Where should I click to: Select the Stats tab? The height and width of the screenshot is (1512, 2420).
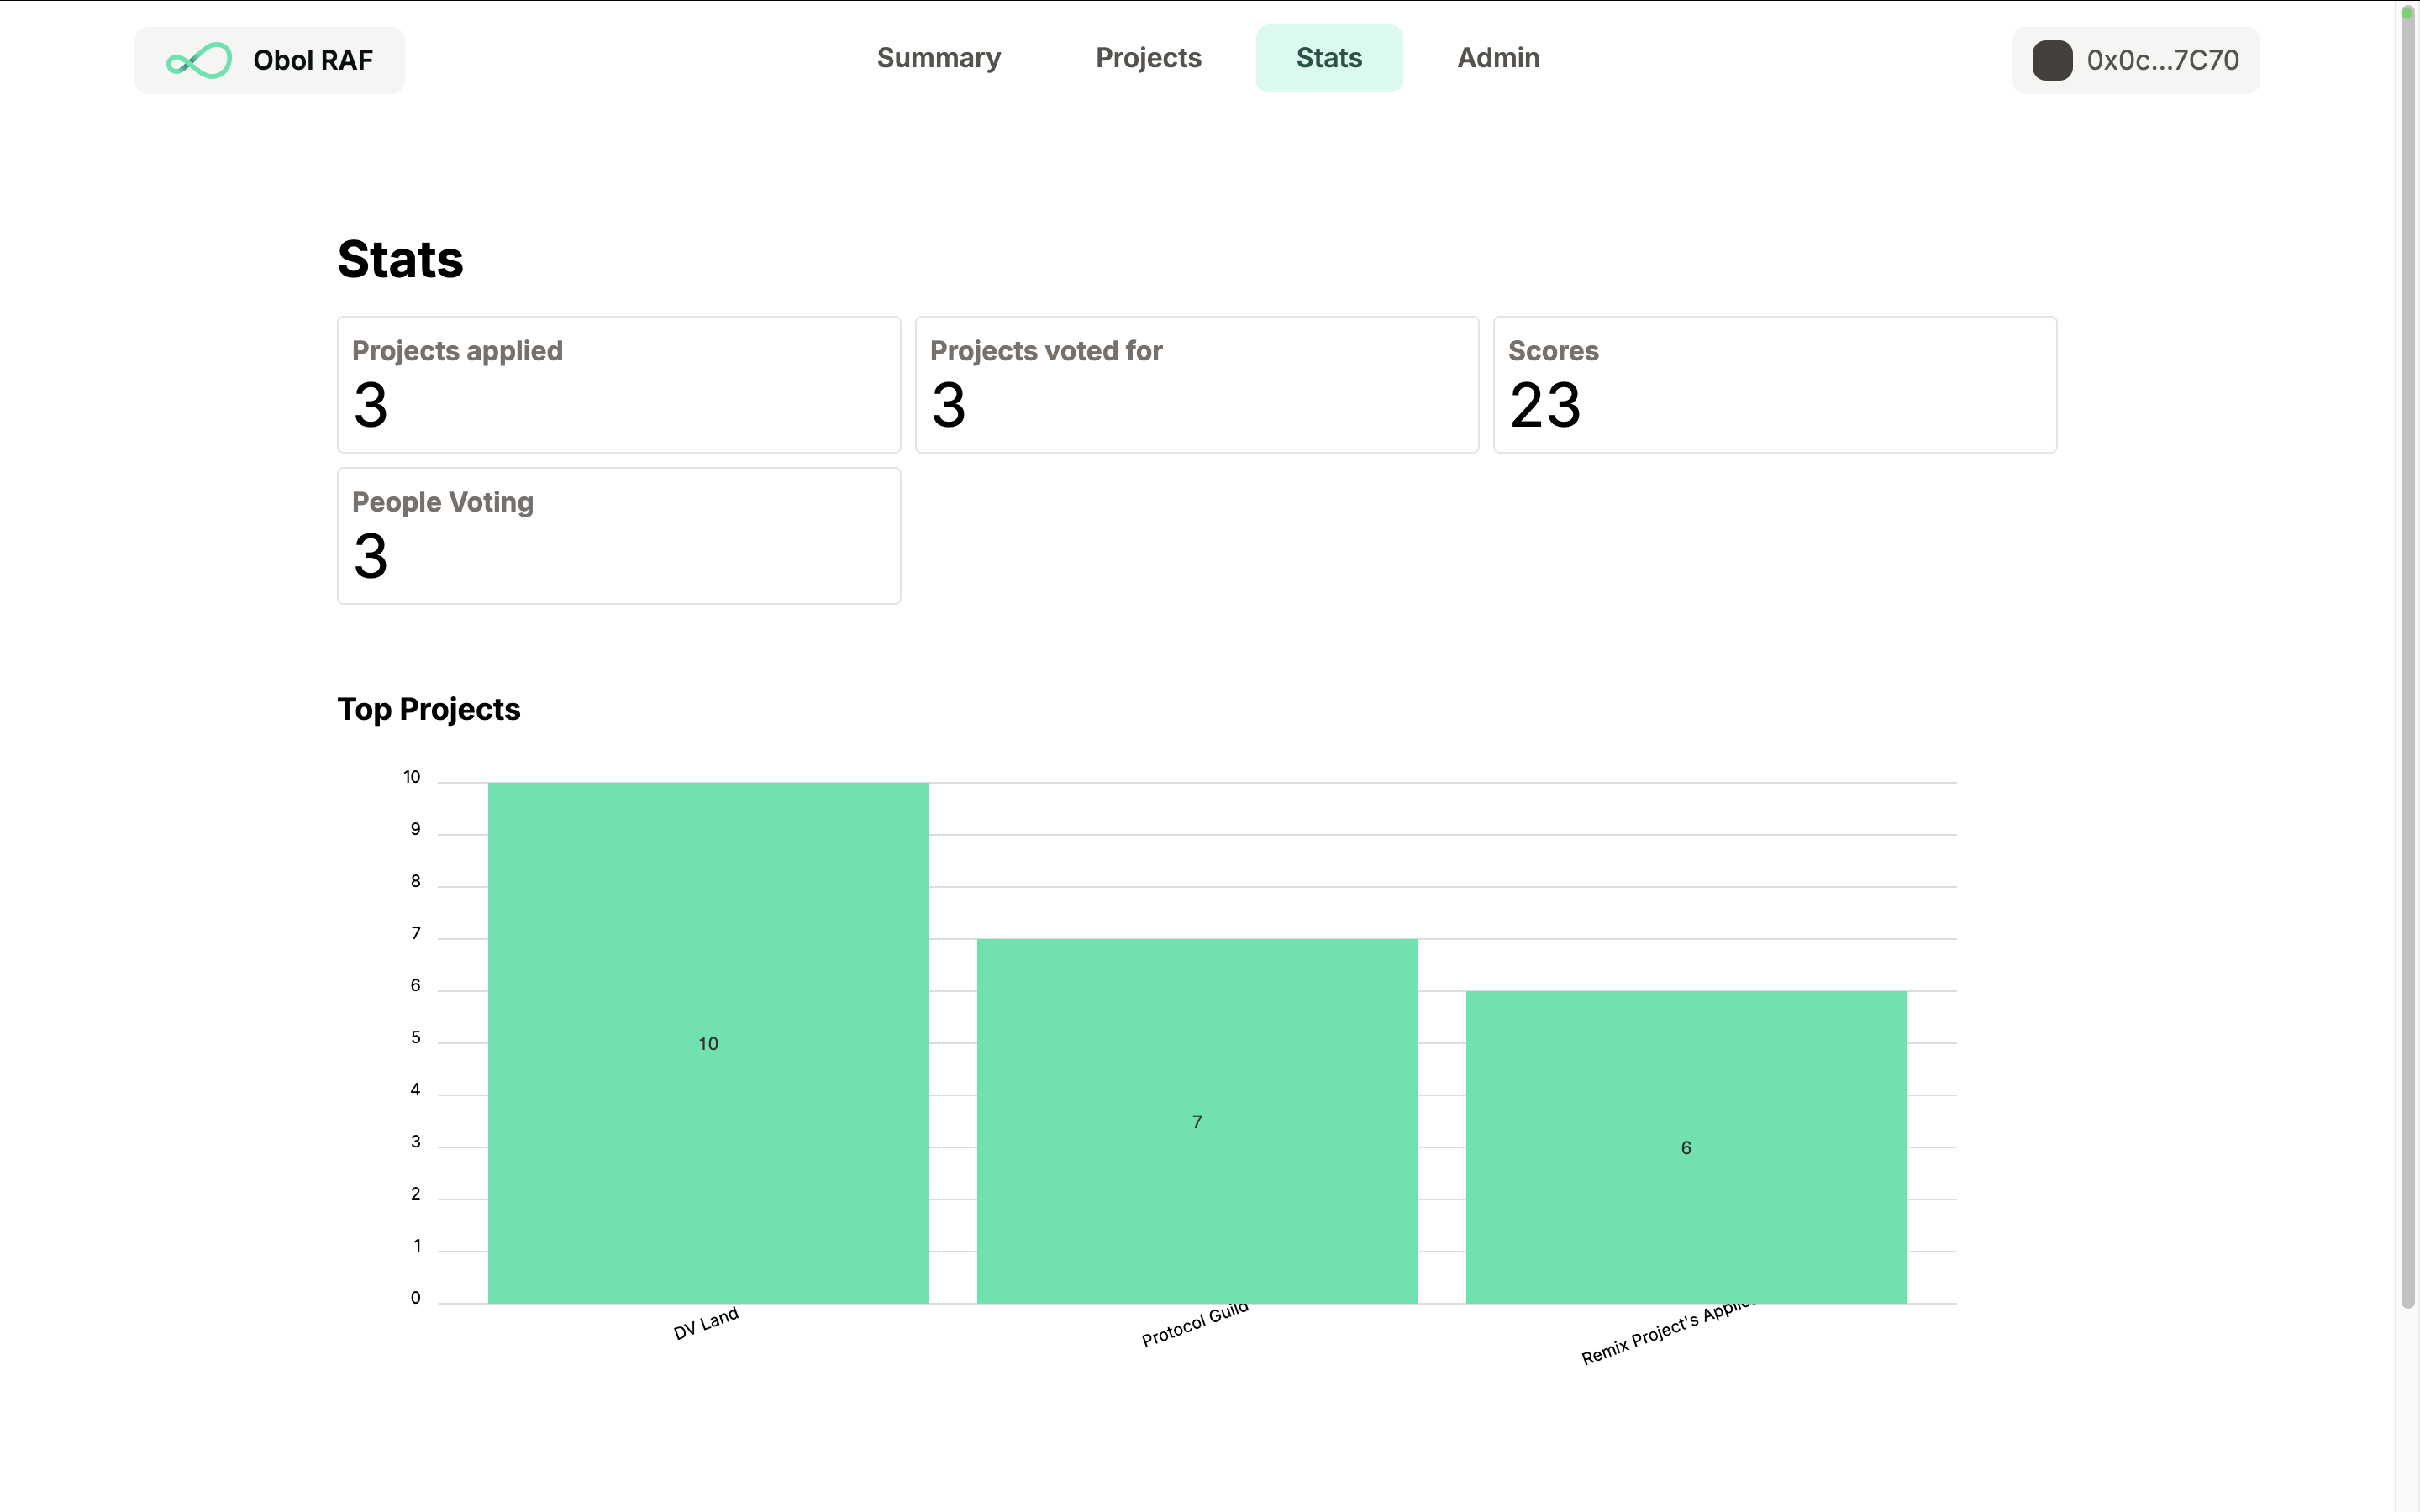pos(1328,58)
